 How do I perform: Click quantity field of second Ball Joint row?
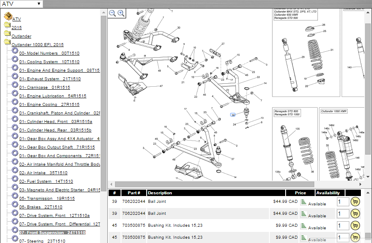tap(343, 214)
